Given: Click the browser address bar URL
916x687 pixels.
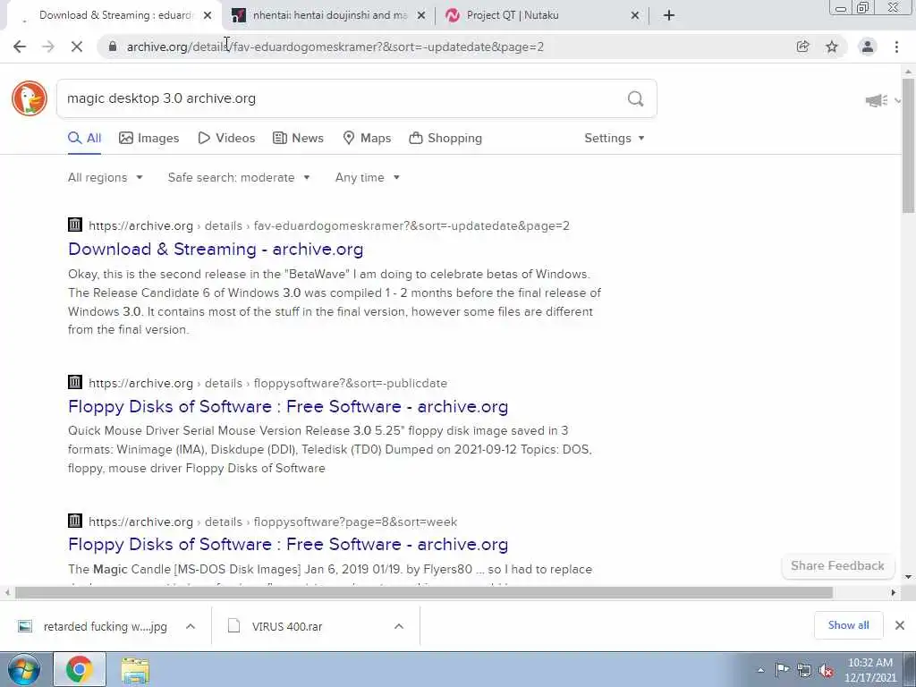Looking at the screenshot, I should [335, 47].
